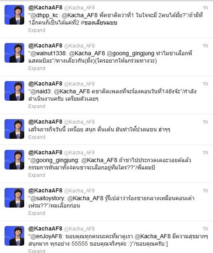Open the @saitoystory mention link
Viewport: 213px width, 253px height.
pyautogui.click(x=48, y=198)
